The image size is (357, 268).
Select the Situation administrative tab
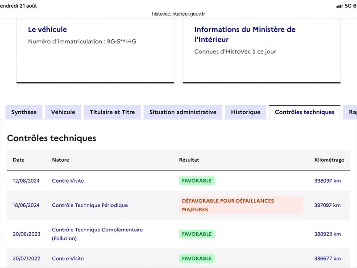[x=183, y=112]
